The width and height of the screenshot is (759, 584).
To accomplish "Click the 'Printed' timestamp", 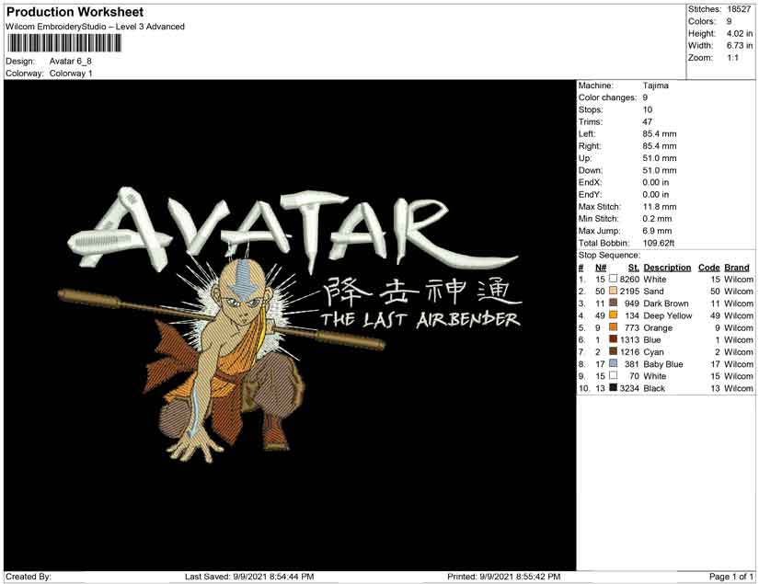I will tap(504, 577).
